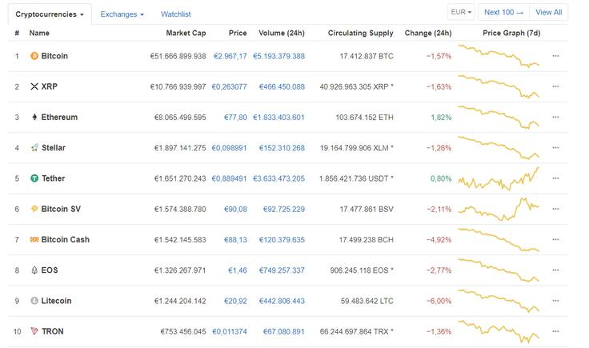This screenshot has height=348, width=589.
Task: Click the Tether green logo icon
Action: point(34,178)
